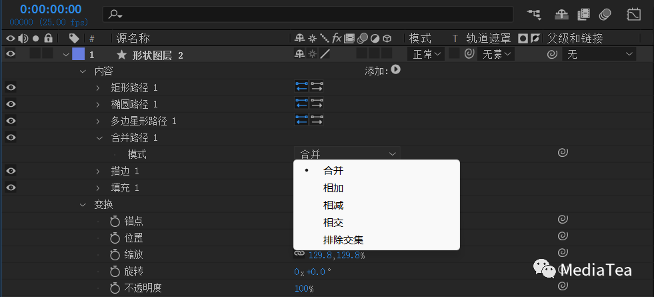Enable frame blending for the composition
This screenshot has width=654, height=297.
pos(583,15)
